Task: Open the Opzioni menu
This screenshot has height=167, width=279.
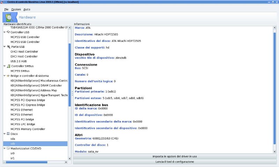Action: tap(16, 9)
